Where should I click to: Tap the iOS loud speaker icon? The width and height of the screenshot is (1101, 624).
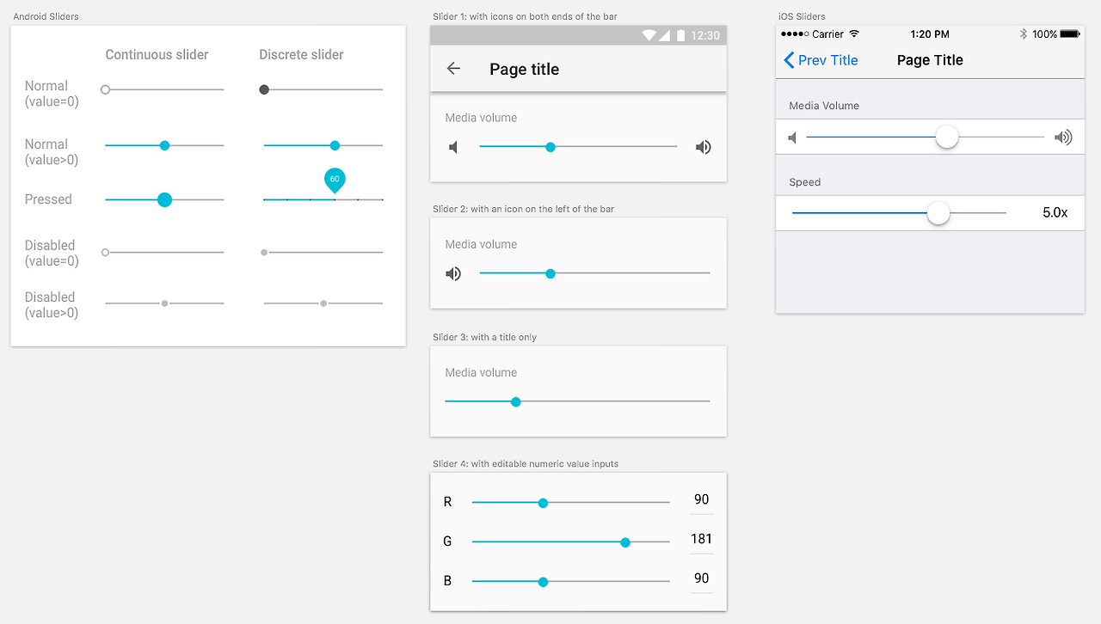(1064, 138)
